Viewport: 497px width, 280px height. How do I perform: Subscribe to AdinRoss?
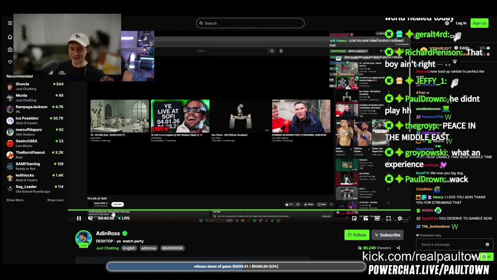(387, 235)
